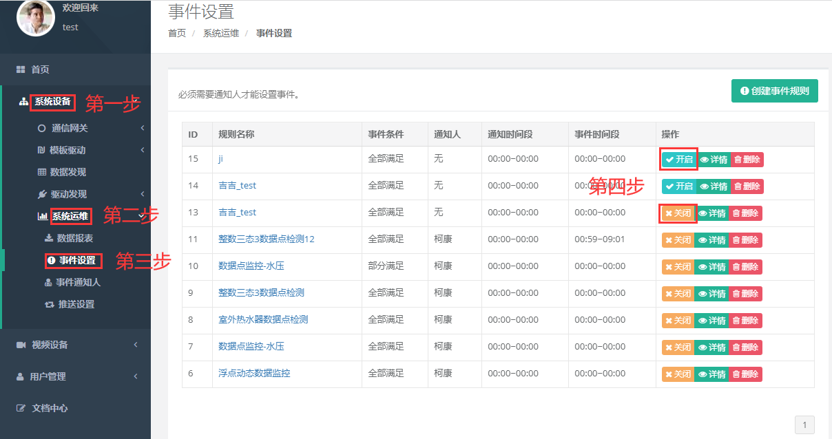832x439 pixels.
Task: Click 系统运维 in the breadcrumb
Action: [x=220, y=32]
